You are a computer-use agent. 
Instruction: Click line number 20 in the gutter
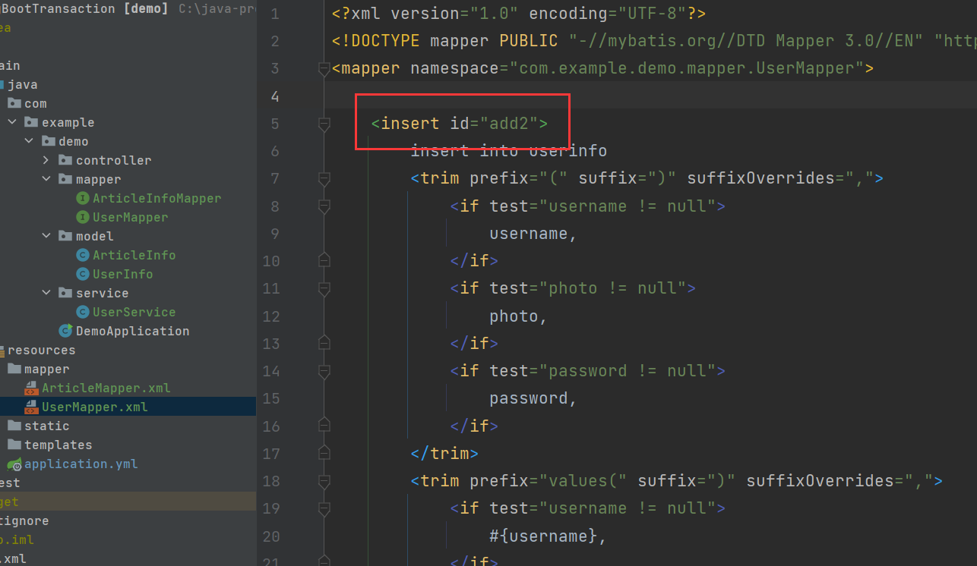[271, 536]
